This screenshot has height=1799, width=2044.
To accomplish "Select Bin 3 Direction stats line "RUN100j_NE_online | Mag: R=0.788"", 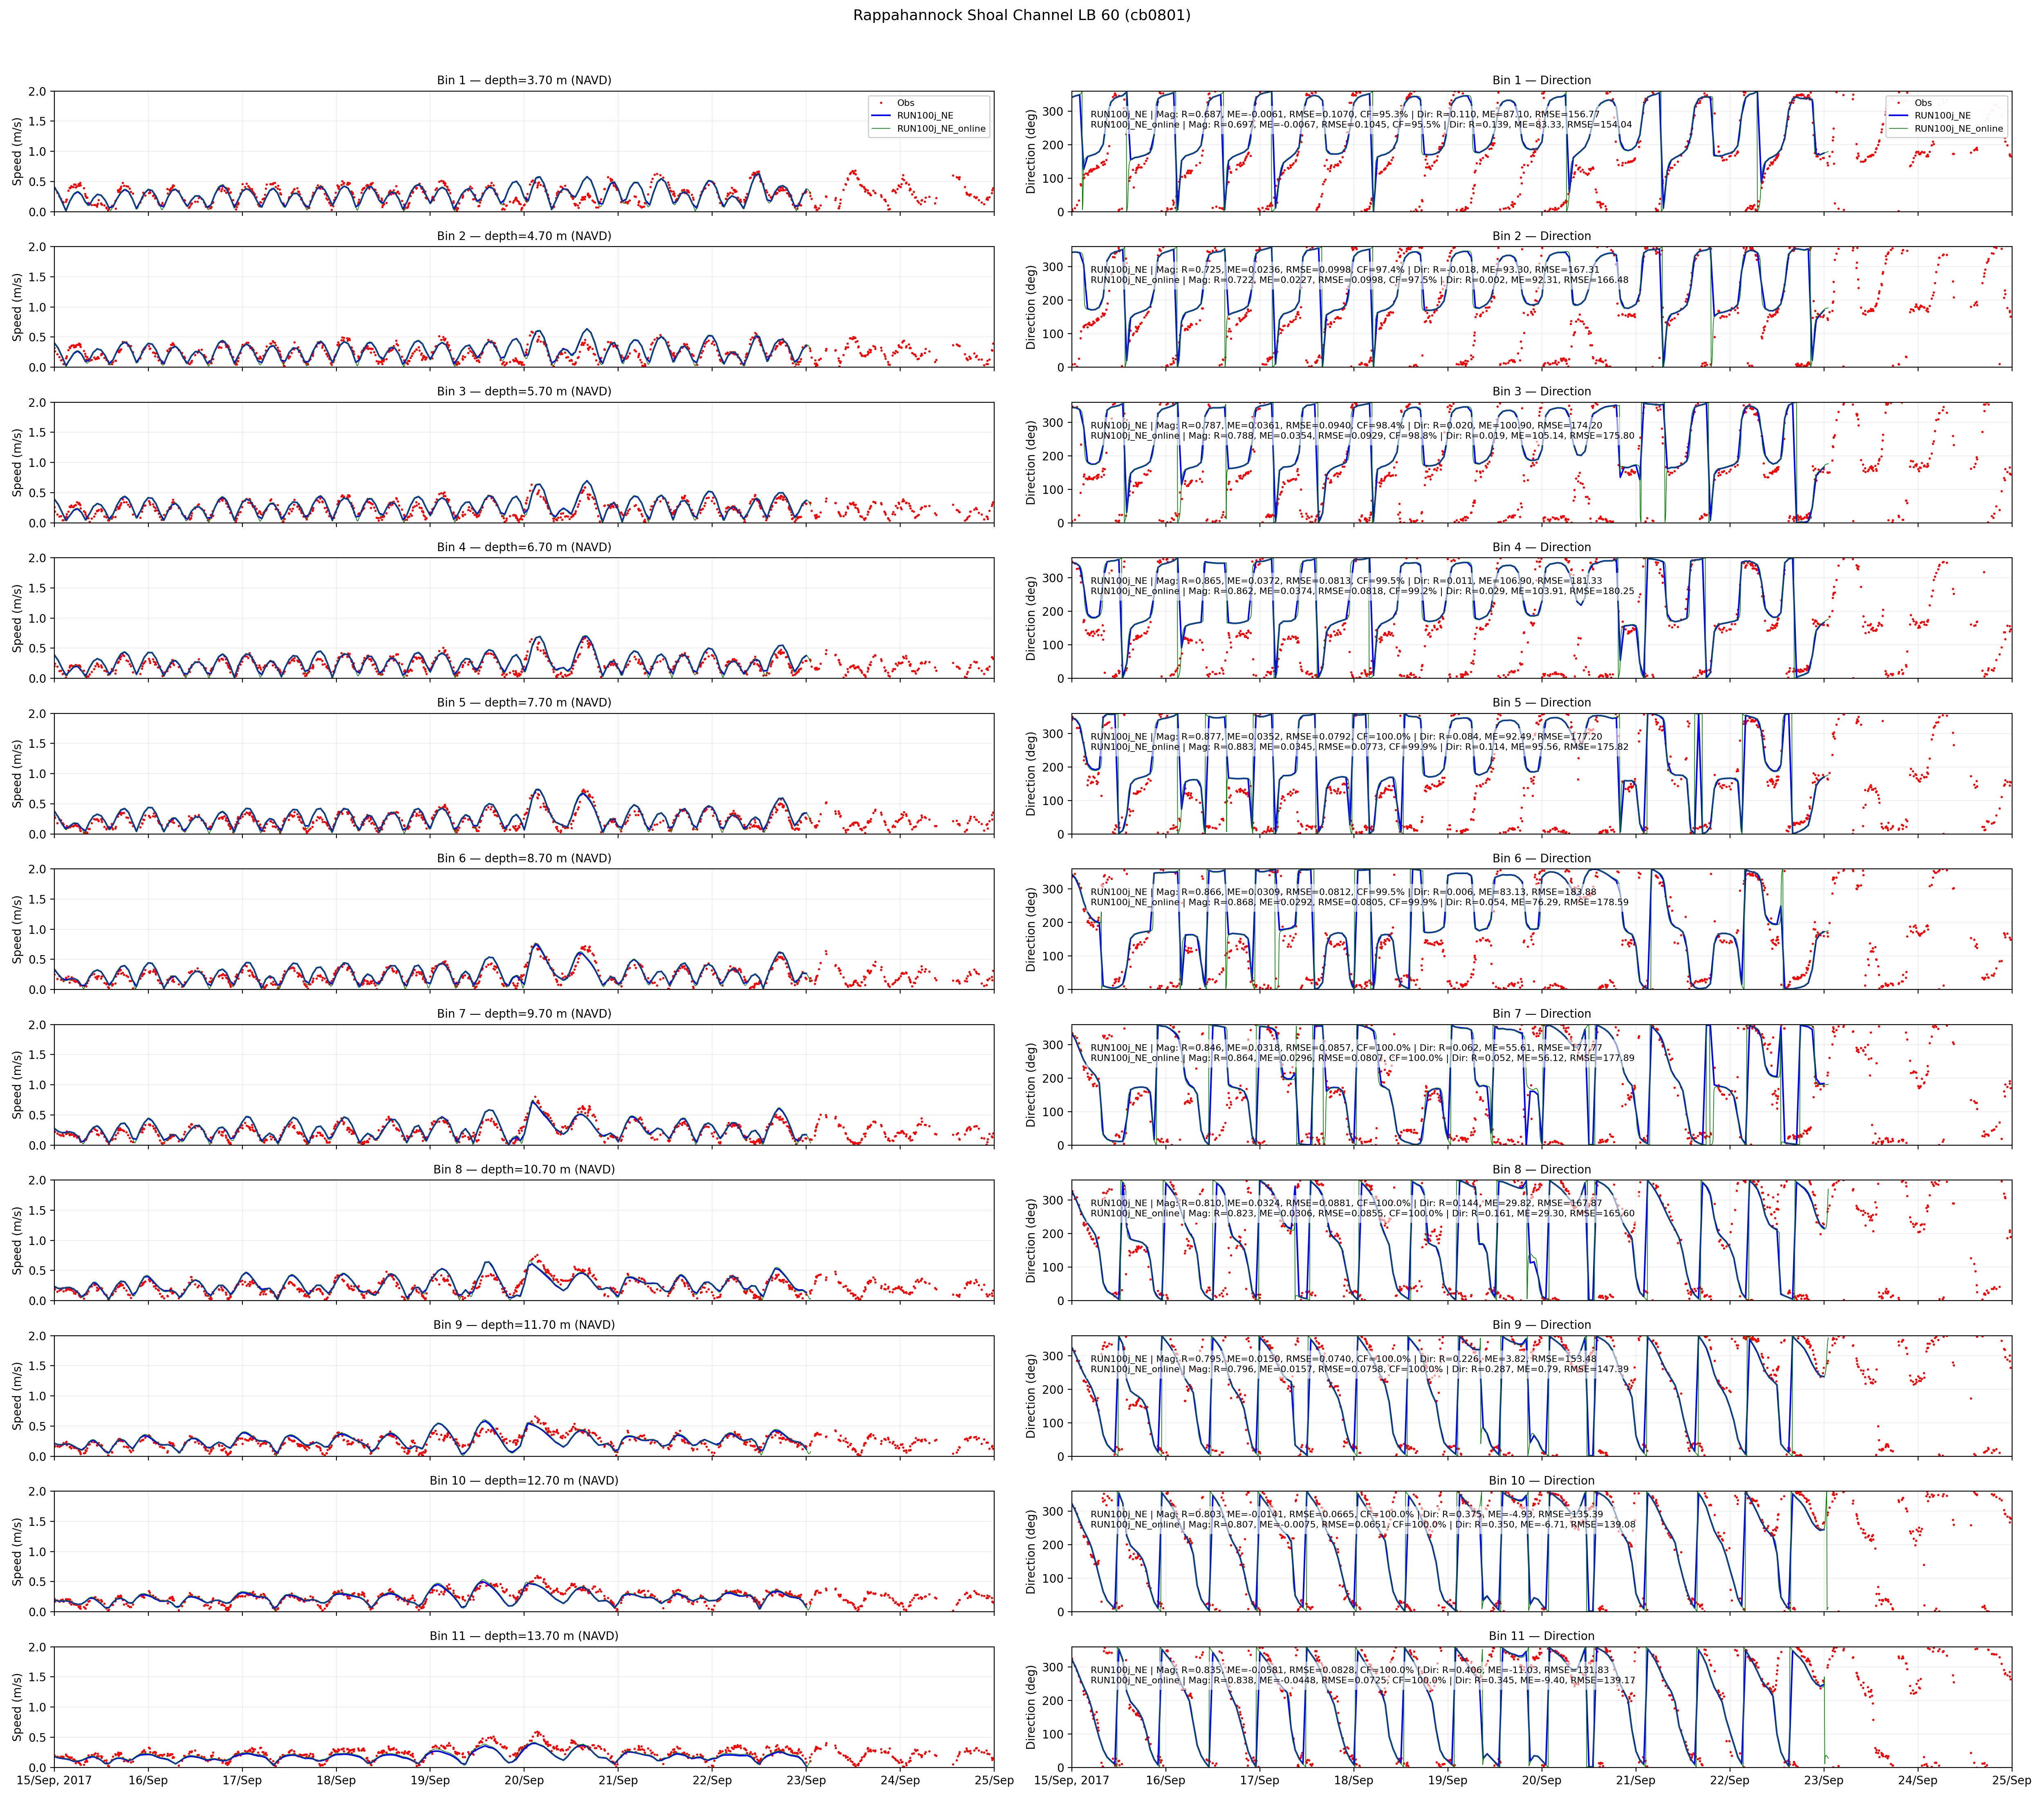I will click(1363, 436).
